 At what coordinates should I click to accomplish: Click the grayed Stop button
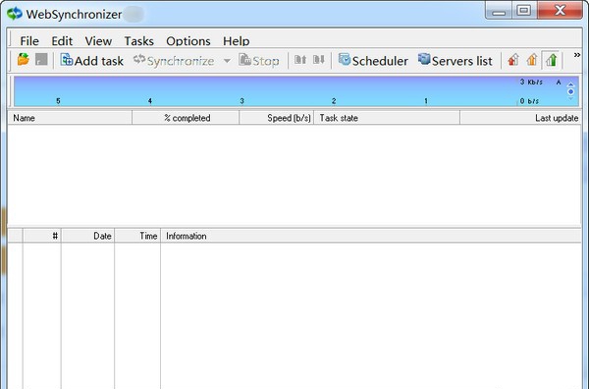(x=259, y=61)
